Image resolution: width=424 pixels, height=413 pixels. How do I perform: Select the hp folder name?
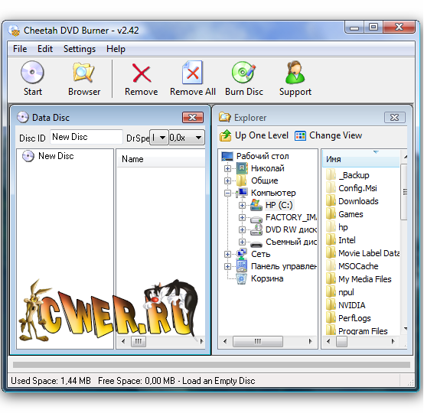point(343,227)
